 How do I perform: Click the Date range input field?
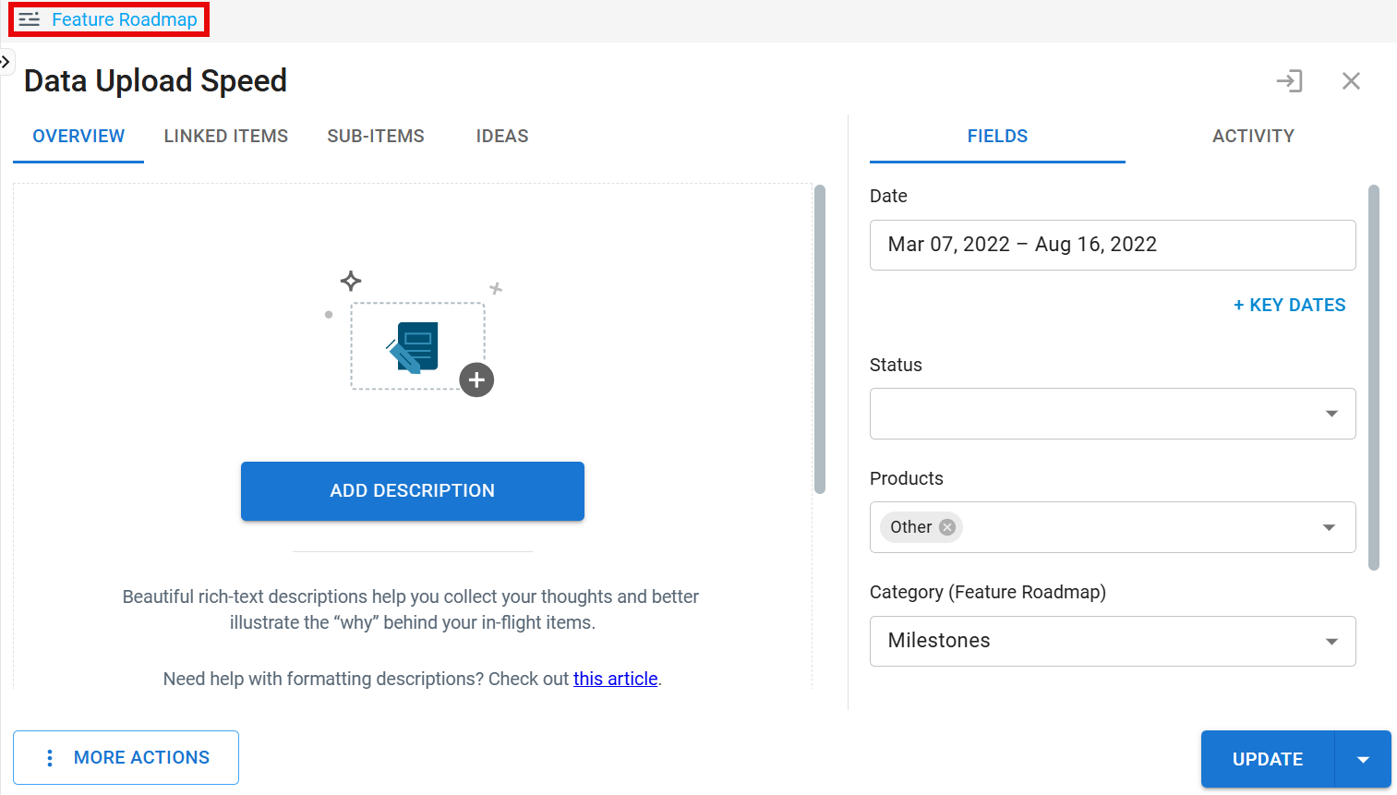(x=1112, y=245)
